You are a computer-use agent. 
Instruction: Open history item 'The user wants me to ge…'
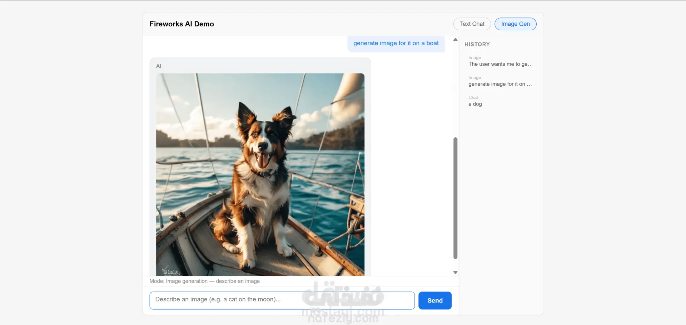pos(501,61)
